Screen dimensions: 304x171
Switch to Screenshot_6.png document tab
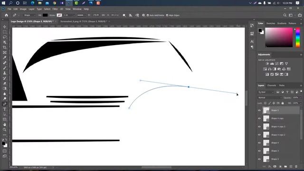coord(84,21)
